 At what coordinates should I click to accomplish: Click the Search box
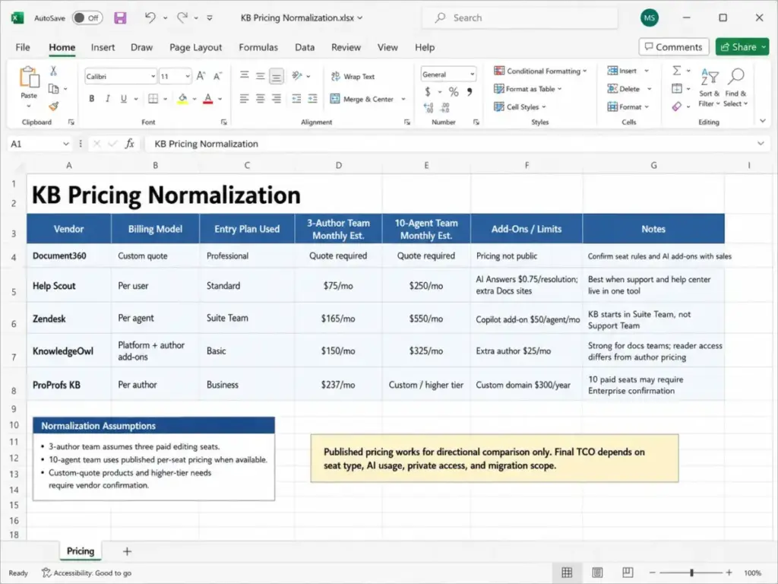pos(520,18)
